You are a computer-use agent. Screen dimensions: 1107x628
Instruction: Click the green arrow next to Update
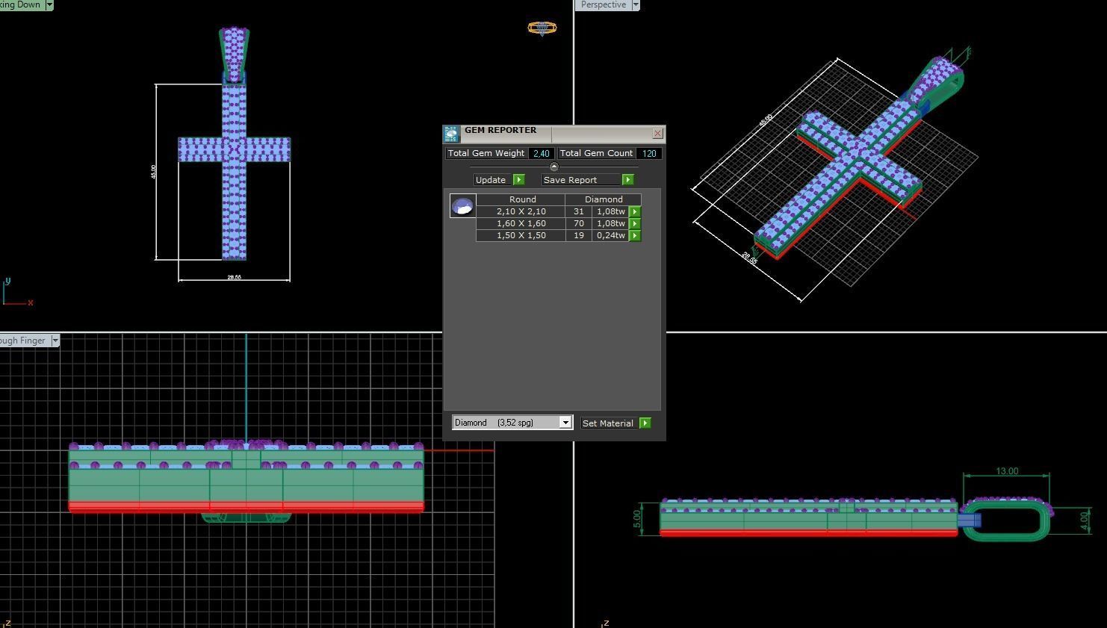coord(519,180)
